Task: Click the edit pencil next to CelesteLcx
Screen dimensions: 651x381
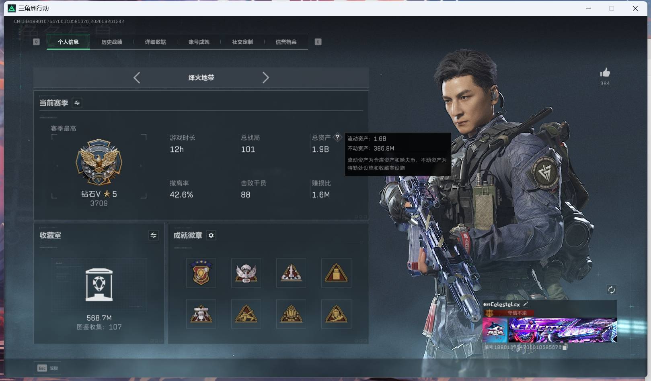Action: [x=526, y=304]
